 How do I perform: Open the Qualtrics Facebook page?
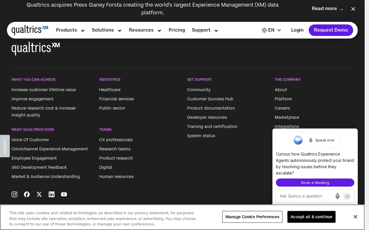pos(27,194)
